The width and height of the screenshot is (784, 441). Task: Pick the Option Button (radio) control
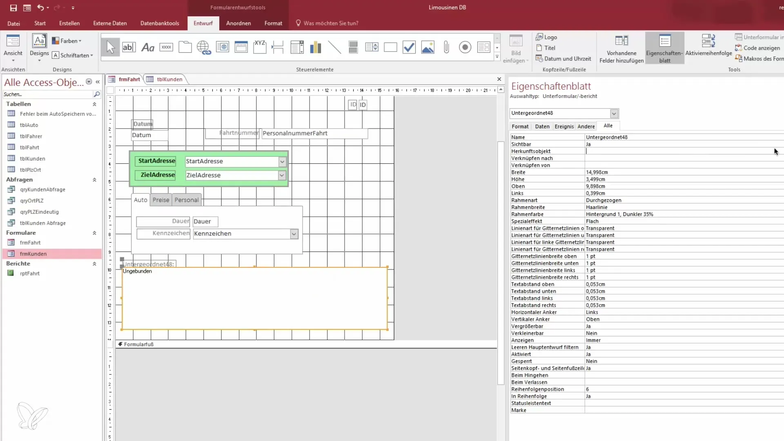465,47
